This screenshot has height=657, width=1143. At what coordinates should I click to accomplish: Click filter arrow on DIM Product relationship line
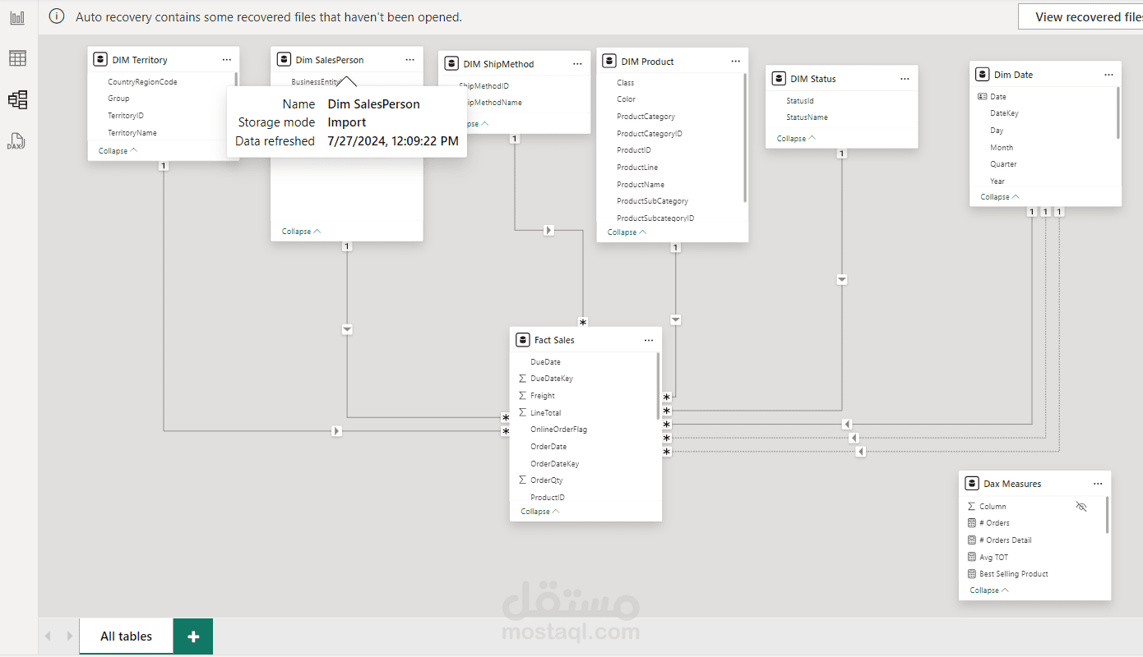click(x=676, y=319)
